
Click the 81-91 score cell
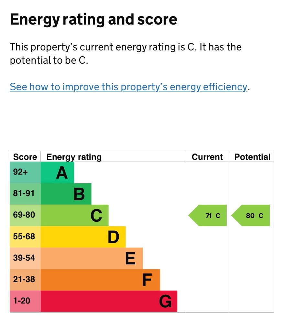25,194
